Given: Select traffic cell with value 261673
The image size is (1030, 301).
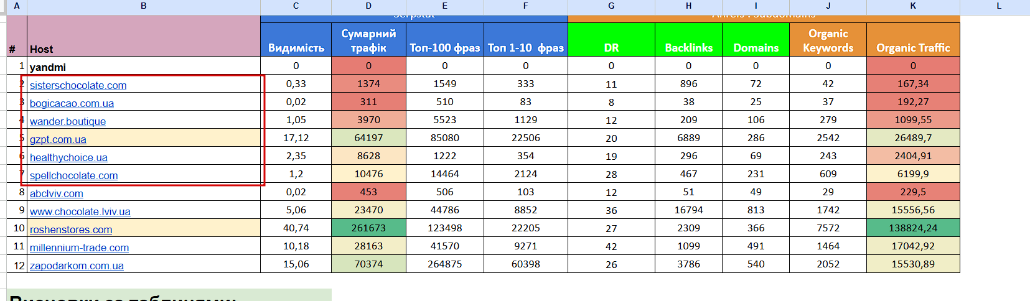Looking at the screenshot, I should tap(368, 228).
